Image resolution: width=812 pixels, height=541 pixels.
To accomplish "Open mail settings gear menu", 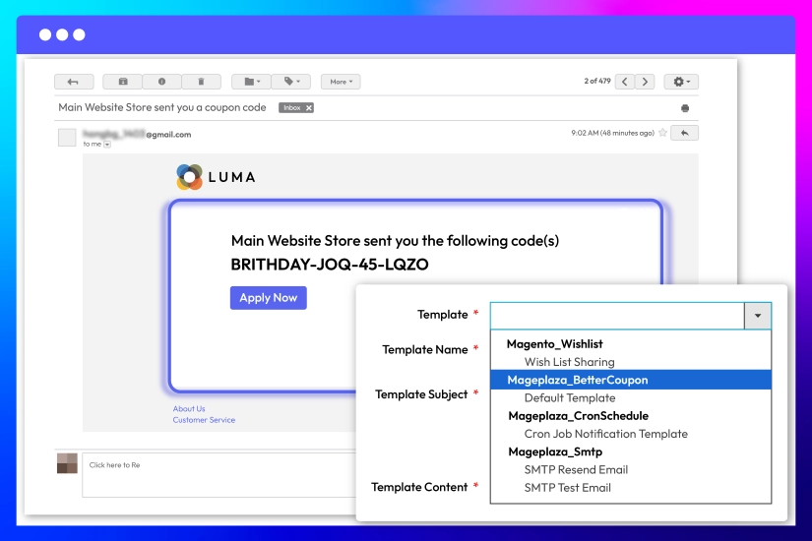I will tap(681, 82).
